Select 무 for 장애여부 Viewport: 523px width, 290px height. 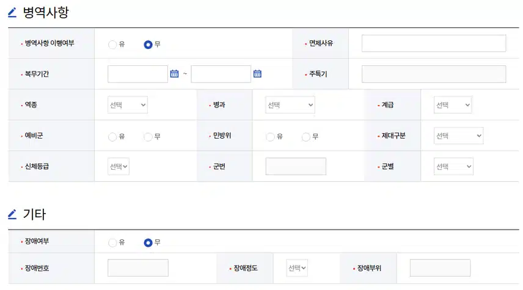pos(148,242)
